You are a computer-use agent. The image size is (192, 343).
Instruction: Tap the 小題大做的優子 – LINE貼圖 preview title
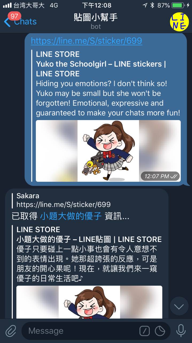[89, 239]
